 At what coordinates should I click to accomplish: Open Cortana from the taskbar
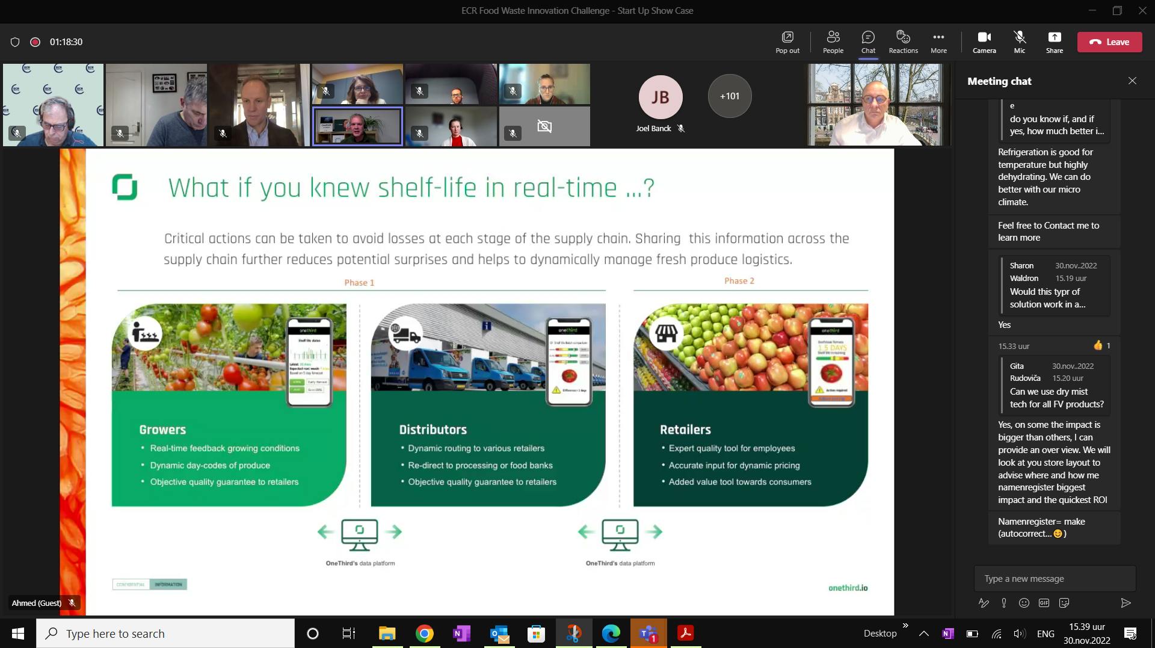click(x=313, y=634)
